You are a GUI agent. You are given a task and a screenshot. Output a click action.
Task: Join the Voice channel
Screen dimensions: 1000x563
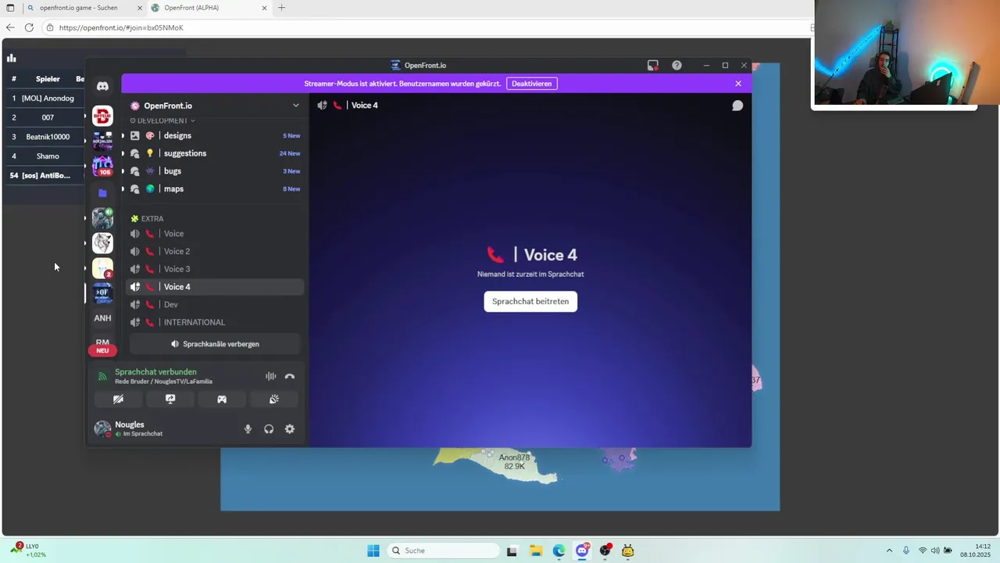coord(215,234)
